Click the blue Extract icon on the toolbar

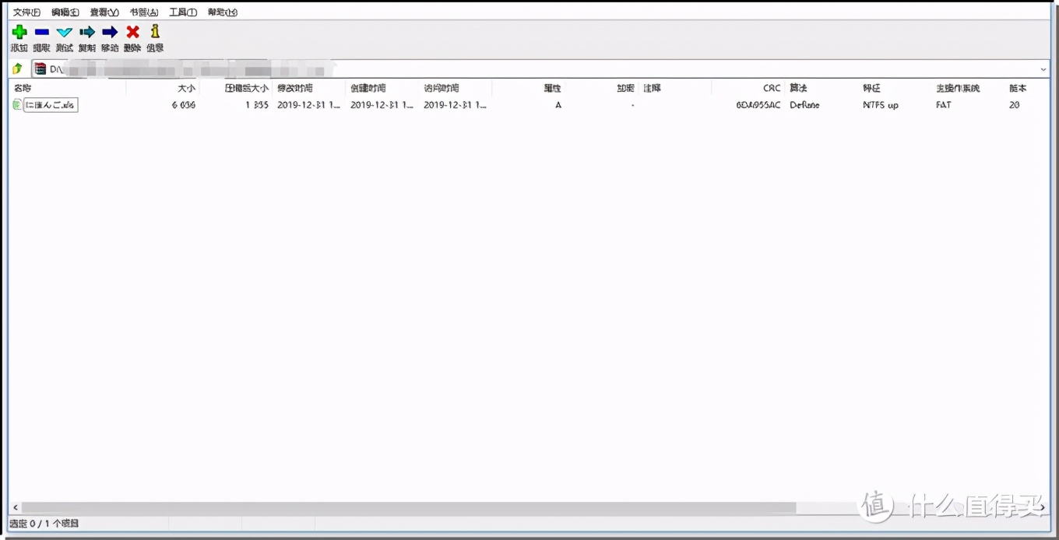coord(41,32)
